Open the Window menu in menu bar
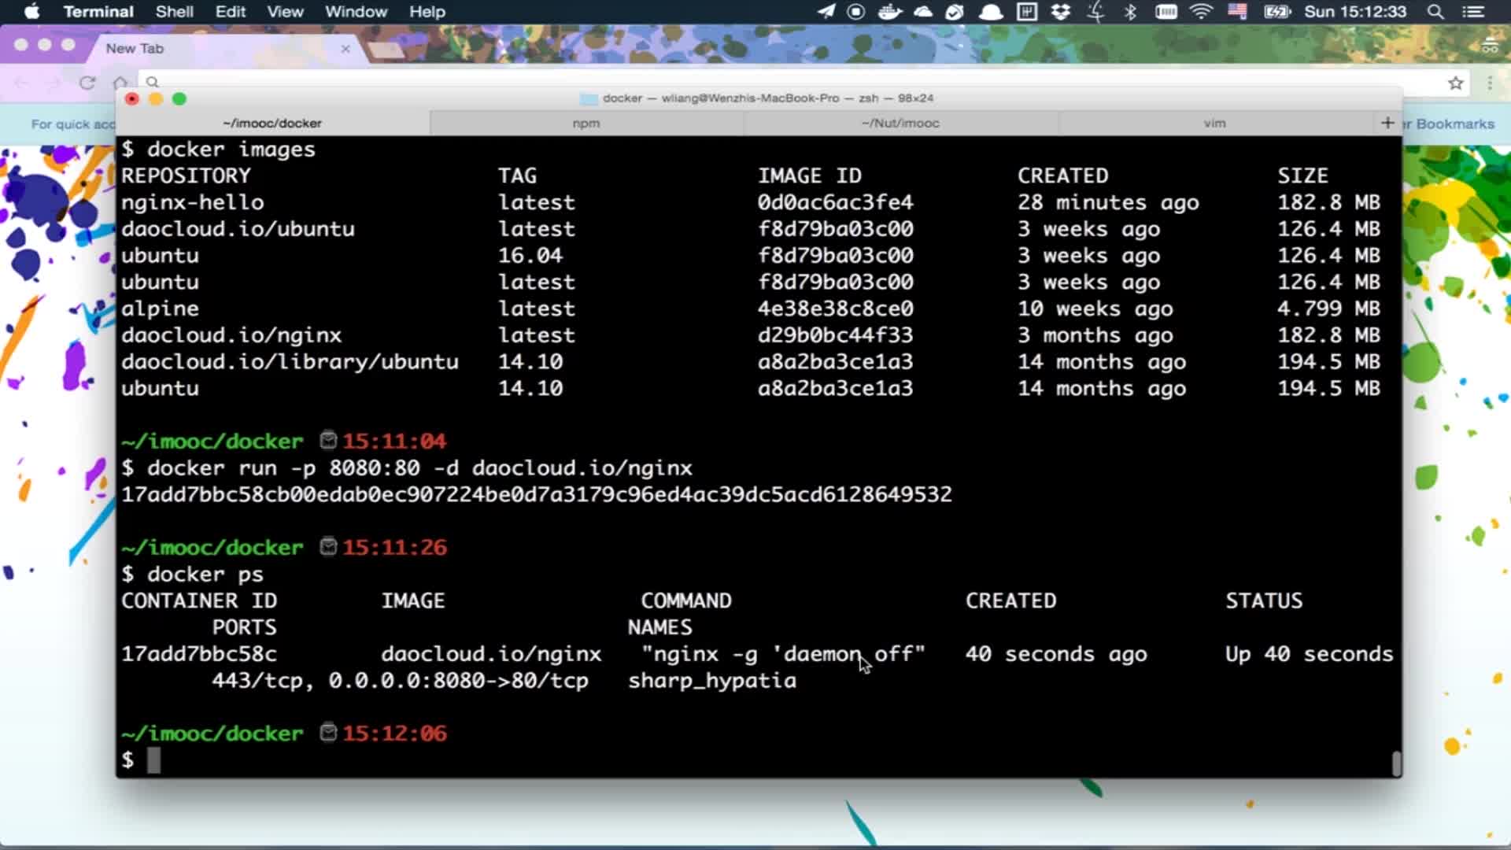This screenshot has height=850, width=1511. [x=356, y=12]
